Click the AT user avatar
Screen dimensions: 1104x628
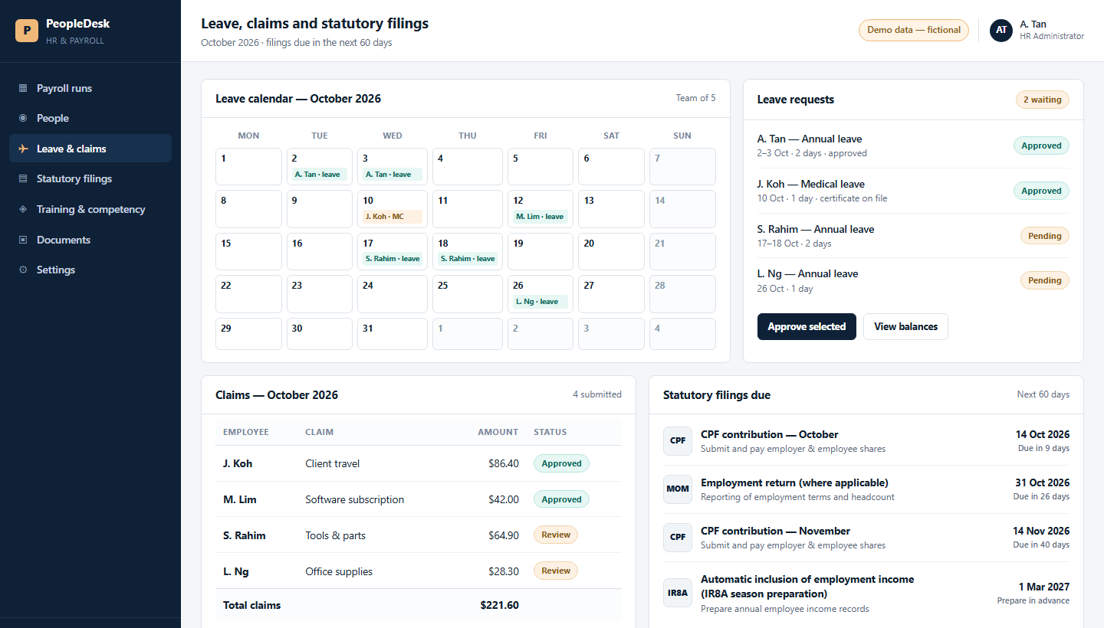(x=1001, y=30)
